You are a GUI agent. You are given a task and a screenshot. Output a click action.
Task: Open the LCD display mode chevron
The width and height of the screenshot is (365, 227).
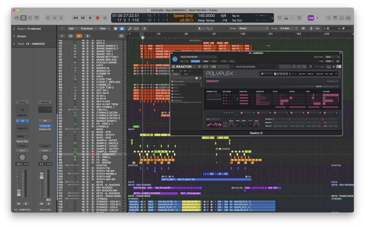(272, 18)
